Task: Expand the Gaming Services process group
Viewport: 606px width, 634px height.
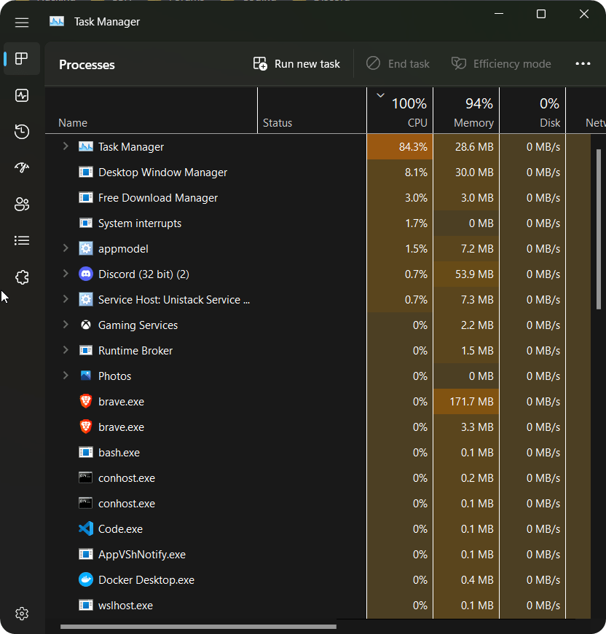Action: pyautogui.click(x=66, y=325)
